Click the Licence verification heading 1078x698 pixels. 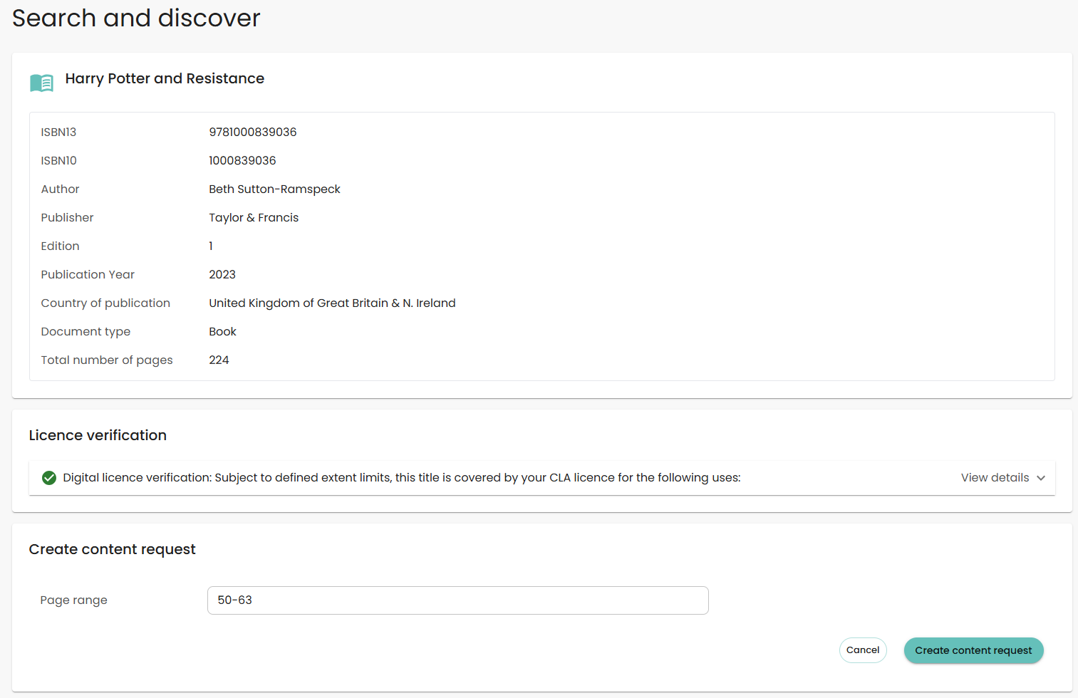98,435
